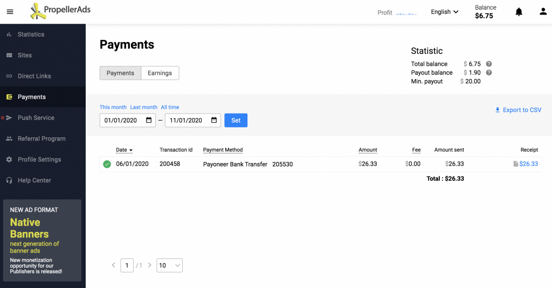552x288 pixels.
Task: Select the Payments tab
Action: [x=120, y=73]
